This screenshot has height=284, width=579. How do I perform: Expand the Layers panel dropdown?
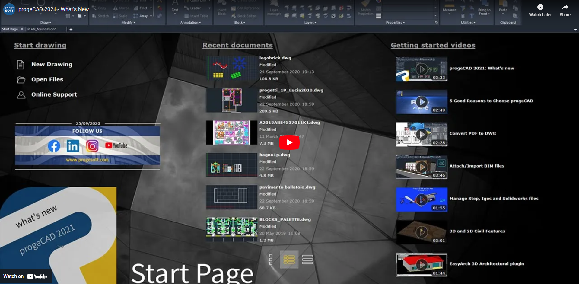pyautogui.click(x=310, y=23)
